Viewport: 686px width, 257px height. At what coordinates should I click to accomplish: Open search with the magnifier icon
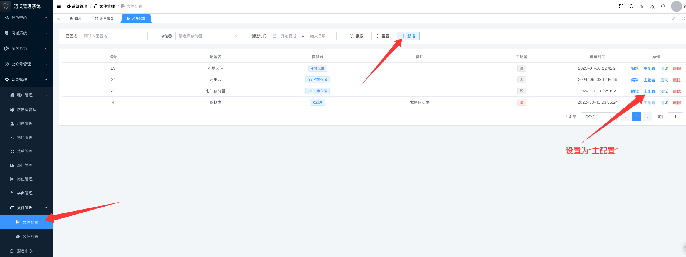632,6
